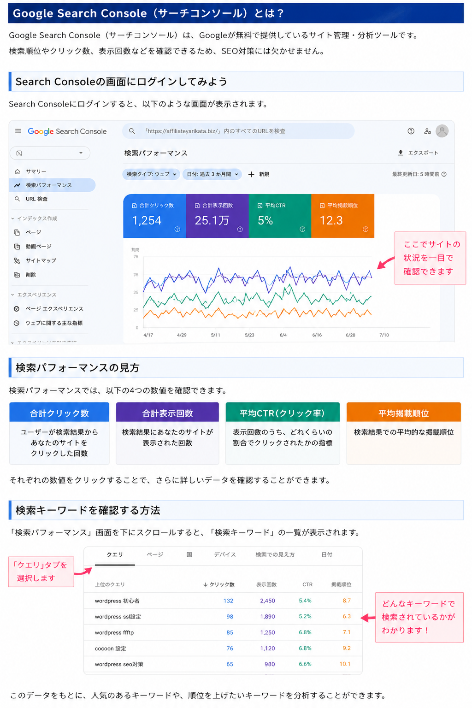
Task: Open 動画ページ in the sidebar
Action: pos(39,247)
